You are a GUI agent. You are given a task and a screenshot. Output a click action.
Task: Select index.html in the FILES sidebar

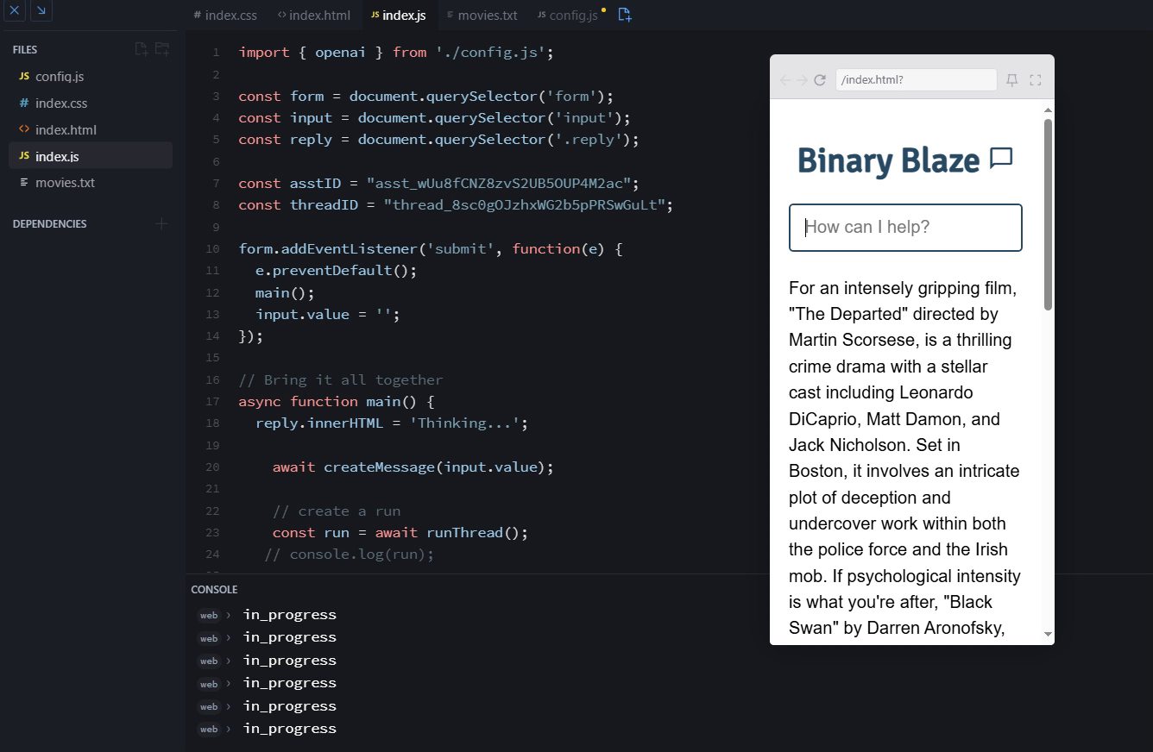coord(66,130)
